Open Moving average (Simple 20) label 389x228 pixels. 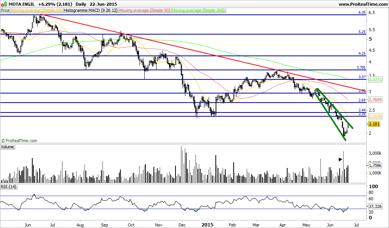pos(37,10)
